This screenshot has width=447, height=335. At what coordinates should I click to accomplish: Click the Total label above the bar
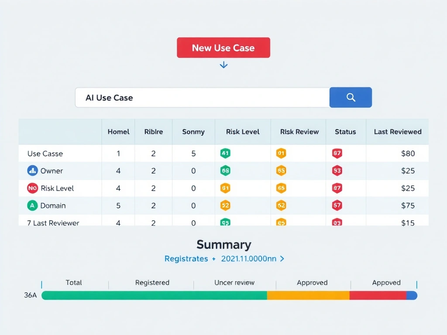pos(73,283)
